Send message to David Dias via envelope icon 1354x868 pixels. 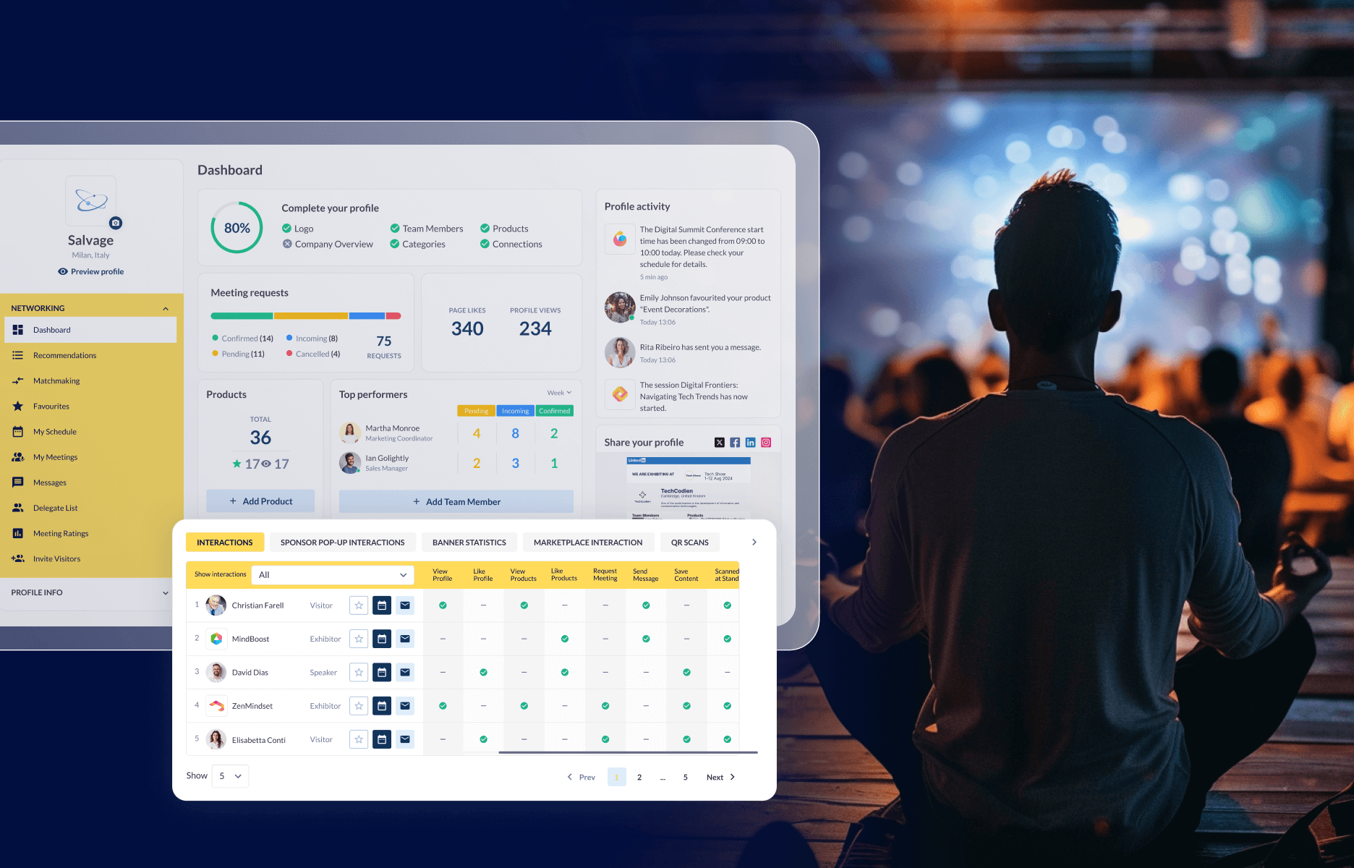click(x=405, y=673)
